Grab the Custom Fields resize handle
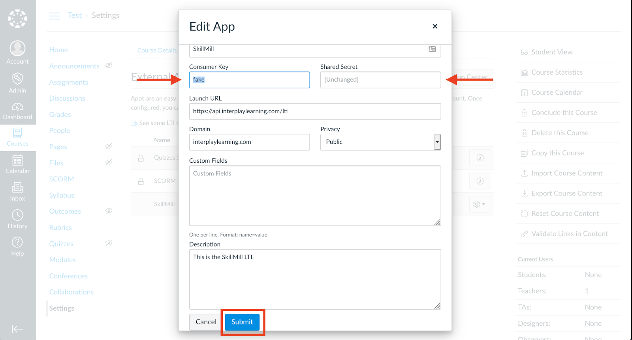Viewport: 632px width, 340px height. 437,222
